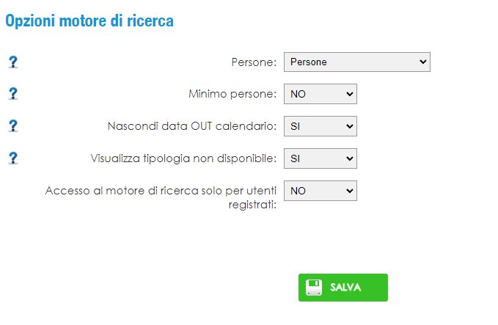
Task: Click the floppy disk icon on Salva
Action: [313, 288]
